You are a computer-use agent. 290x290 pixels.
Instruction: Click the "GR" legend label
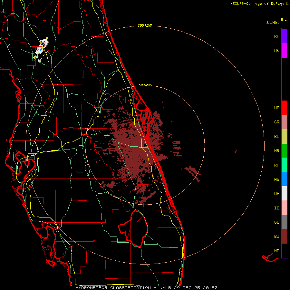point(276,122)
